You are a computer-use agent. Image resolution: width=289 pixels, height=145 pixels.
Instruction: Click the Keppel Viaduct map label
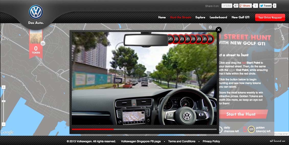[45, 105]
